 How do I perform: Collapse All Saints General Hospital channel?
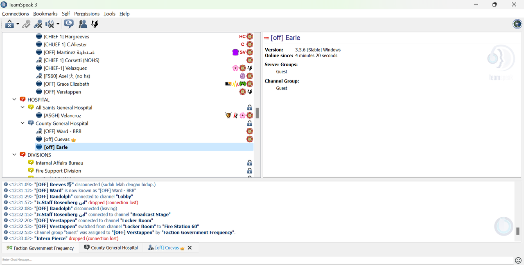pyautogui.click(x=23, y=107)
